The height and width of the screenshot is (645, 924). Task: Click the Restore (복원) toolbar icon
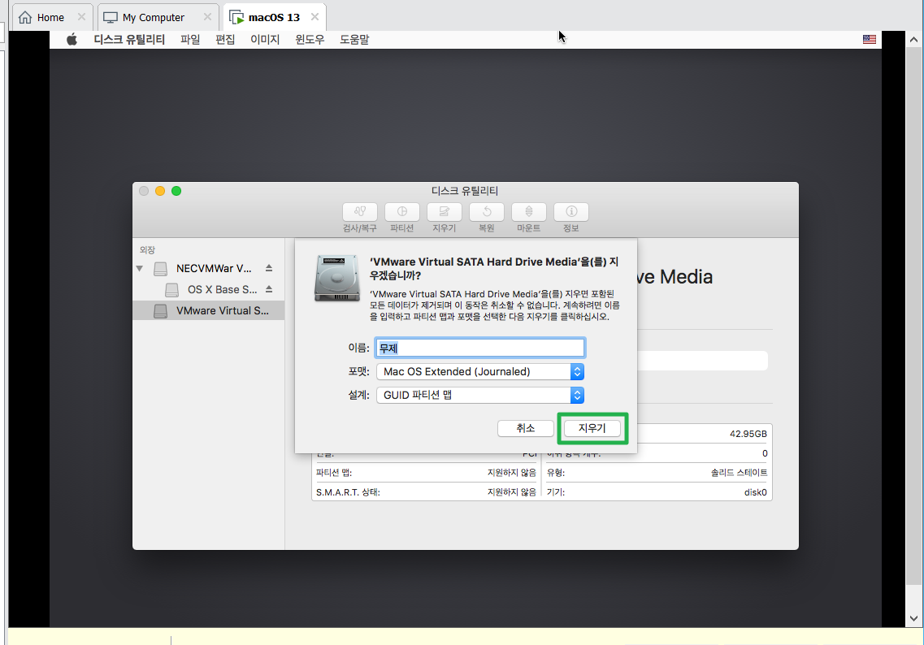click(x=487, y=211)
